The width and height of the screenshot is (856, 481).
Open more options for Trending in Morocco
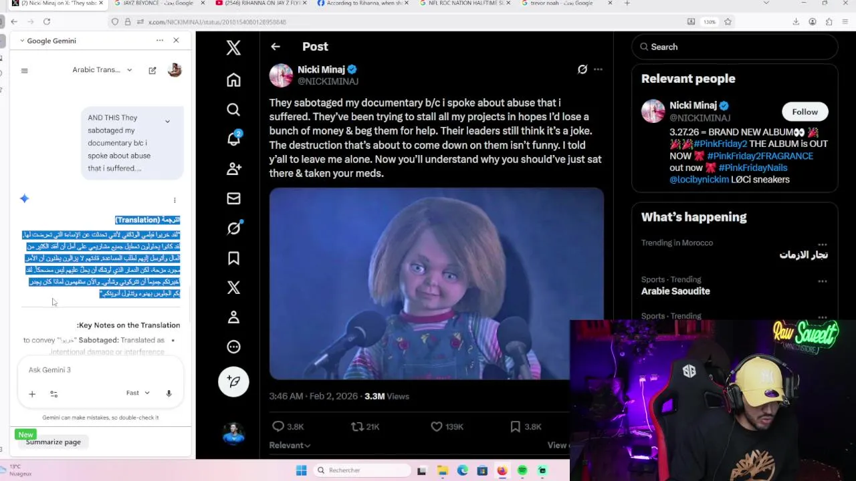tap(822, 245)
